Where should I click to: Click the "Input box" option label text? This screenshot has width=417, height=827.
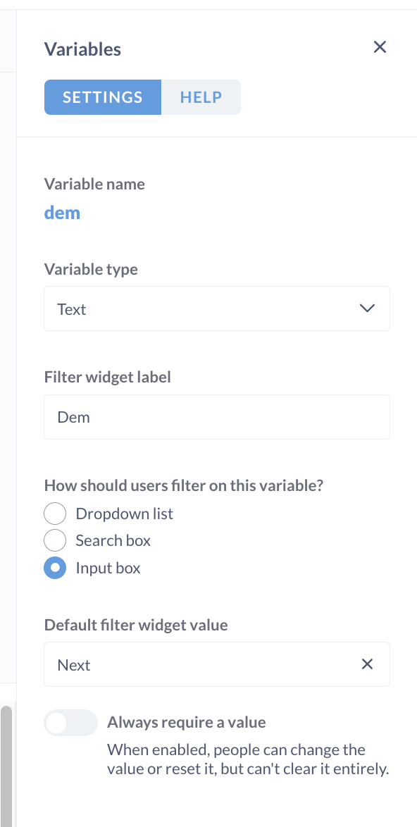tap(108, 568)
